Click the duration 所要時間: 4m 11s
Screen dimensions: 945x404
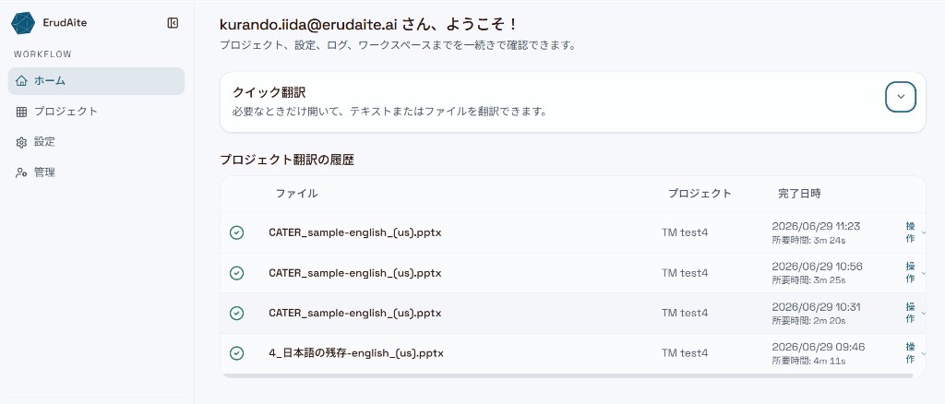point(808,362)
